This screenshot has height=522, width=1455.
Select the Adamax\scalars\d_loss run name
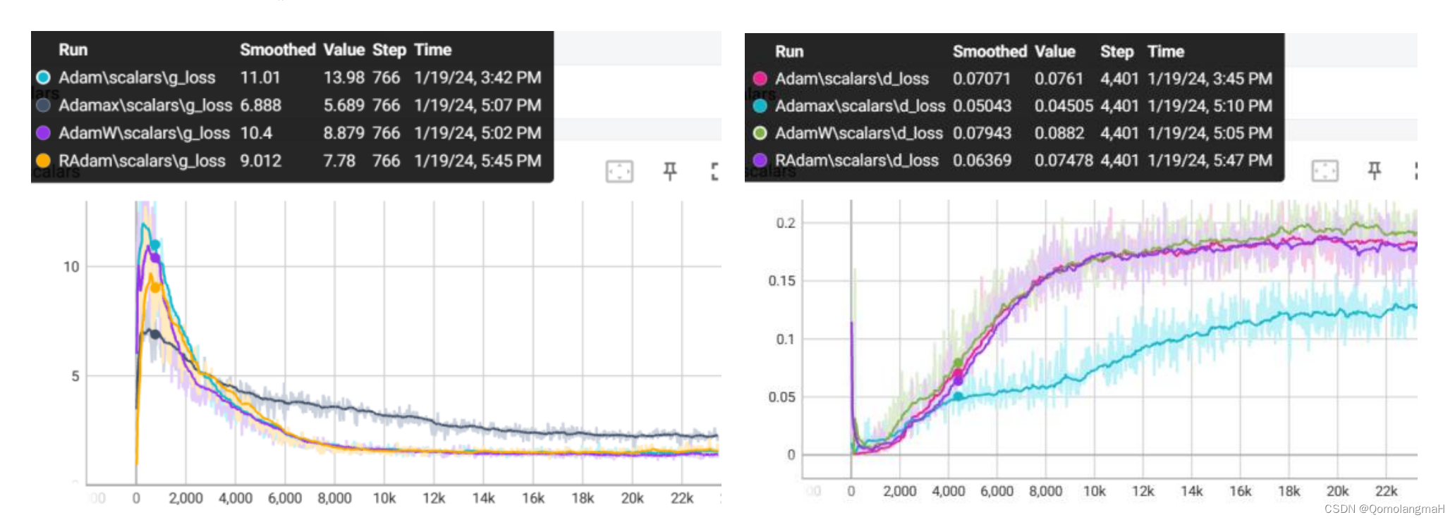coord(860,106)
